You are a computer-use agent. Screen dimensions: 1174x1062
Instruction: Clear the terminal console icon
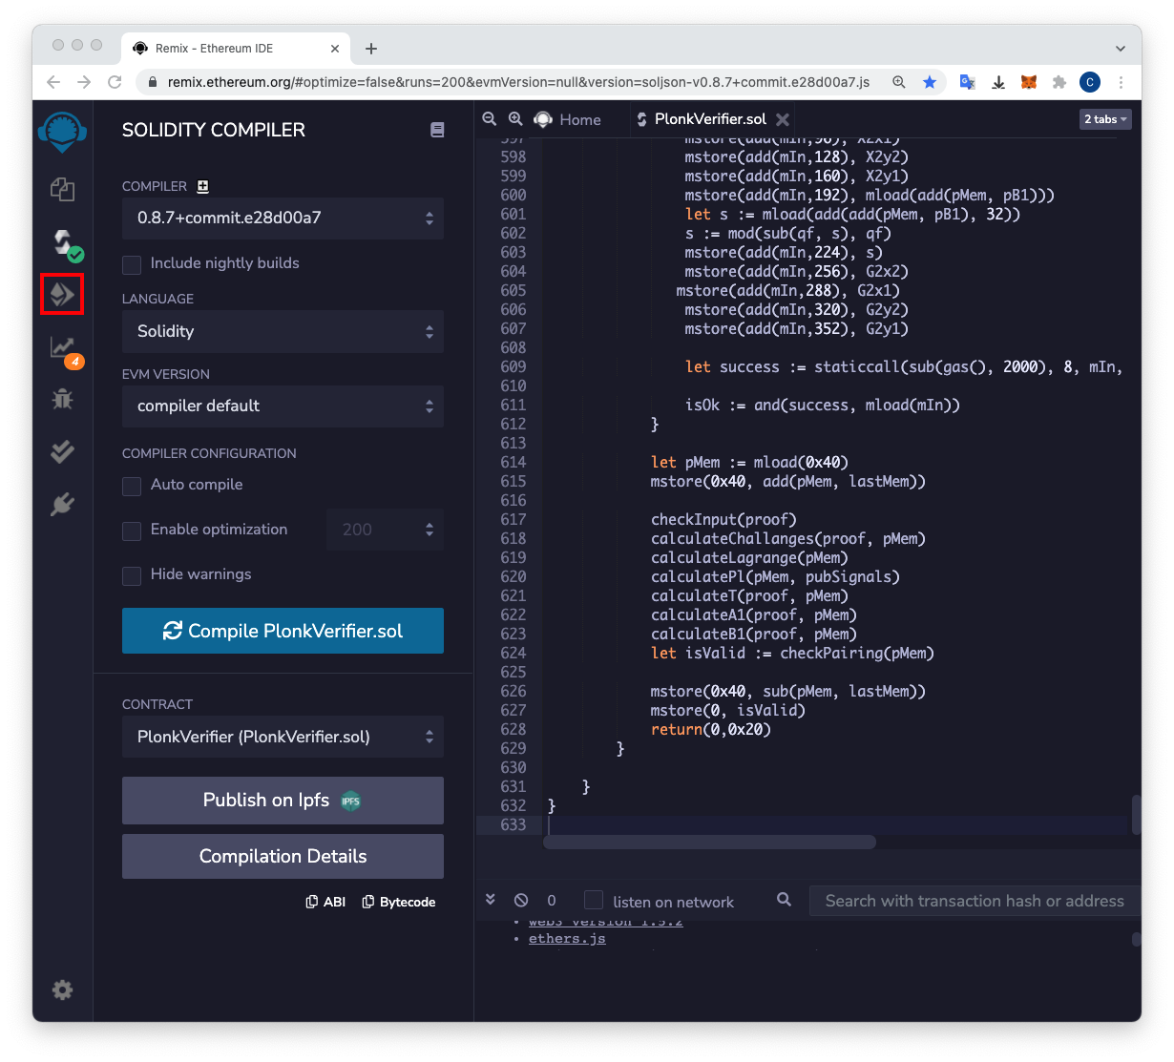tap(521, 900)
